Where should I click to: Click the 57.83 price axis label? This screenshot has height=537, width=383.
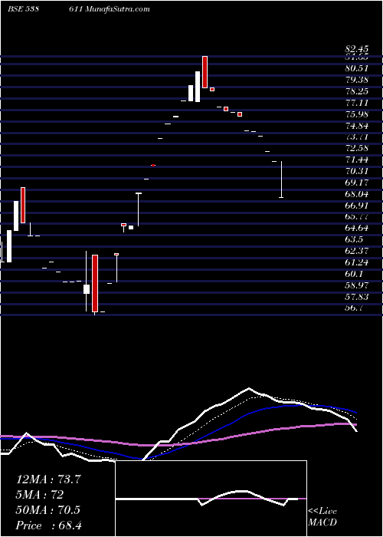[x=357, y=297]
